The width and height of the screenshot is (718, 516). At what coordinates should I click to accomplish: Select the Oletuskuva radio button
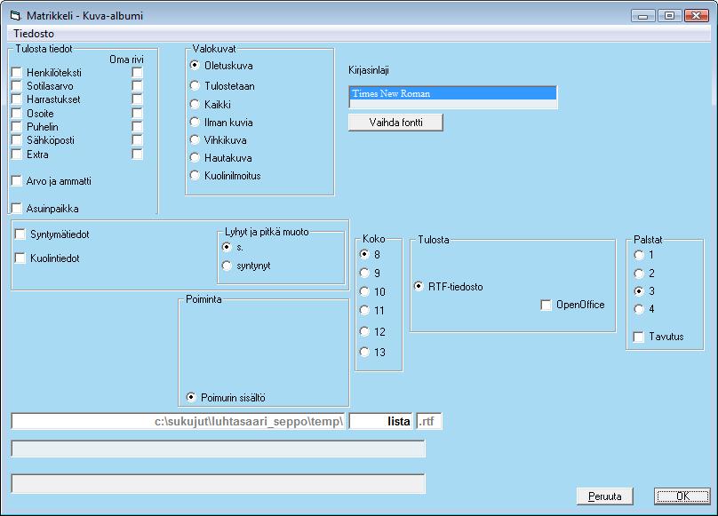(195, 66)
